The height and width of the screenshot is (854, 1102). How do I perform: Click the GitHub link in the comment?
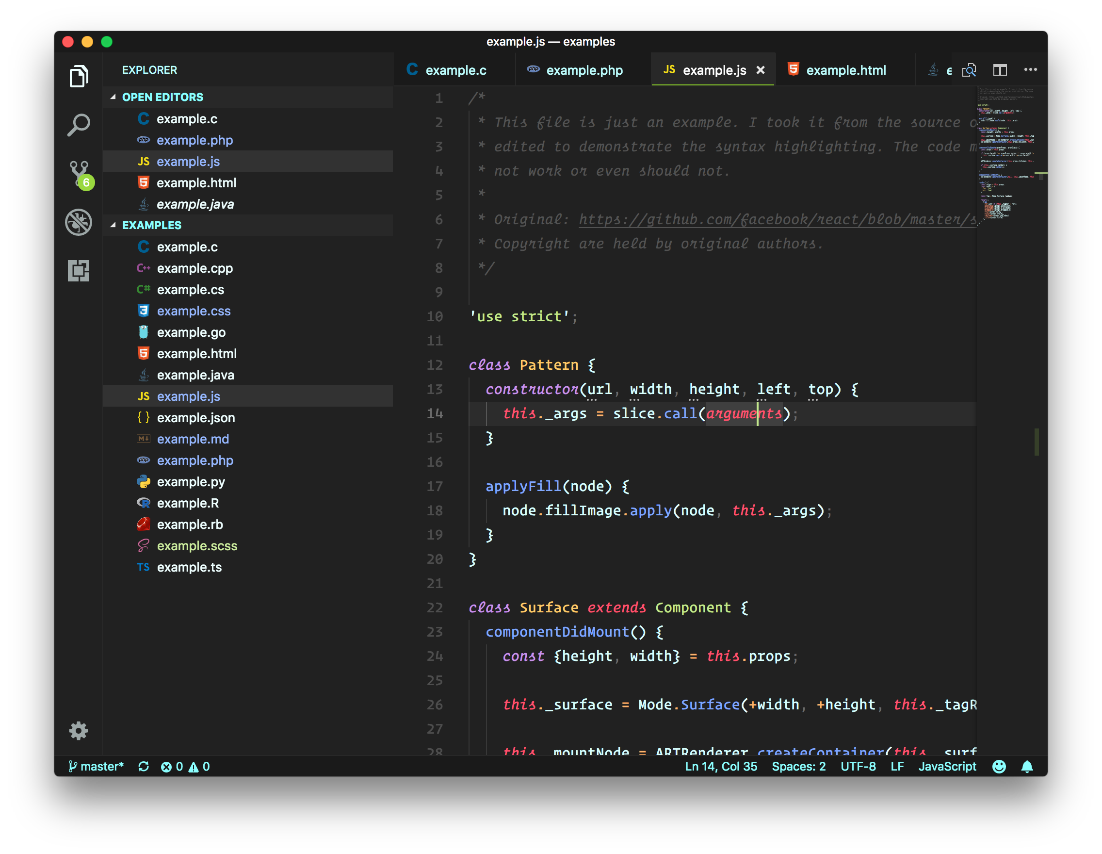pos(778,219)
